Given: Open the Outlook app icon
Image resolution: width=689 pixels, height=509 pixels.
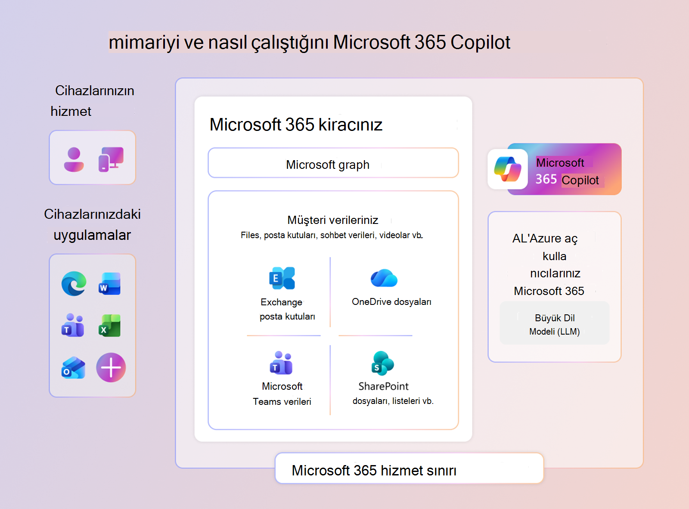Looking at the screenshot, I should pyautogui.click(x=73, y=367).
